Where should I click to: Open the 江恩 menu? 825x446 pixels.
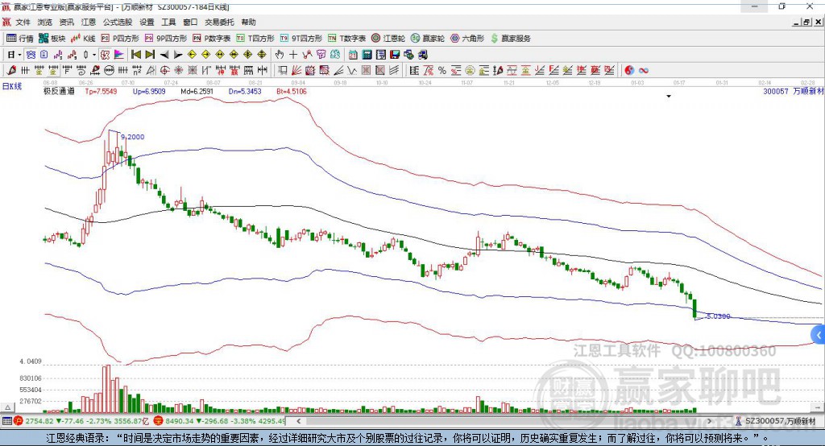tap(89, 22)
